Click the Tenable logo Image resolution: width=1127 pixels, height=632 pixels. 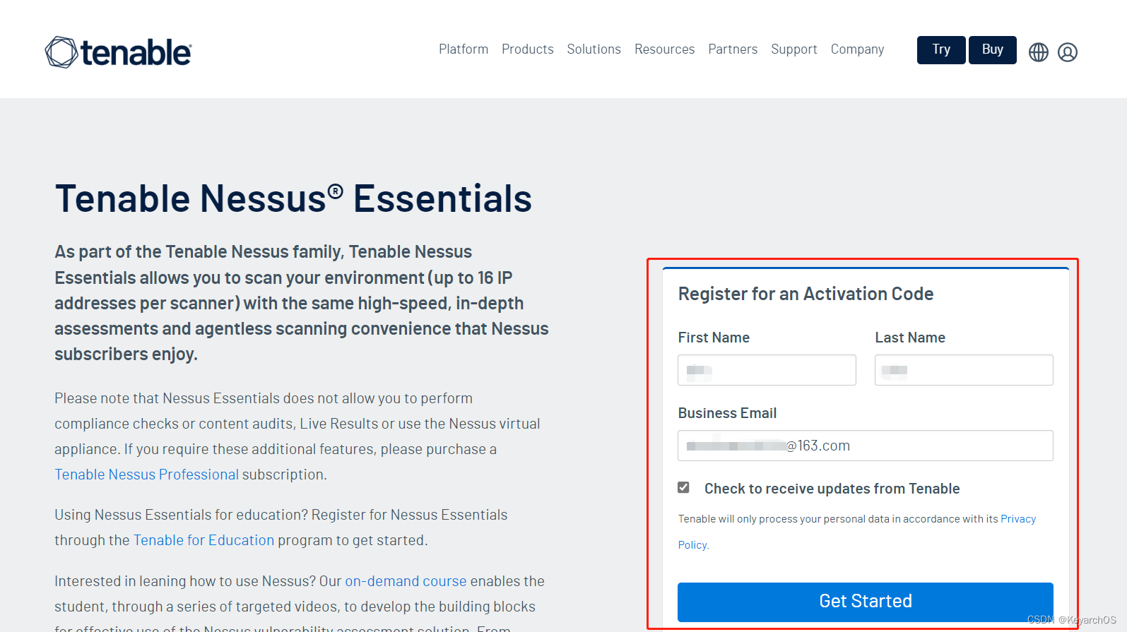pos(117,51)
